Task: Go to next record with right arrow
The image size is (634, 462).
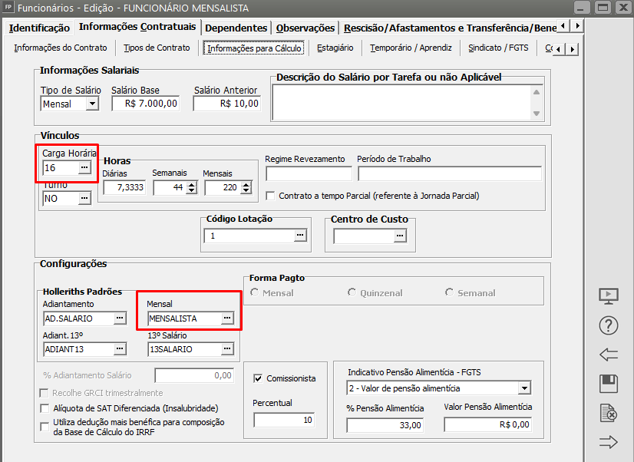Action: point(608,441)
